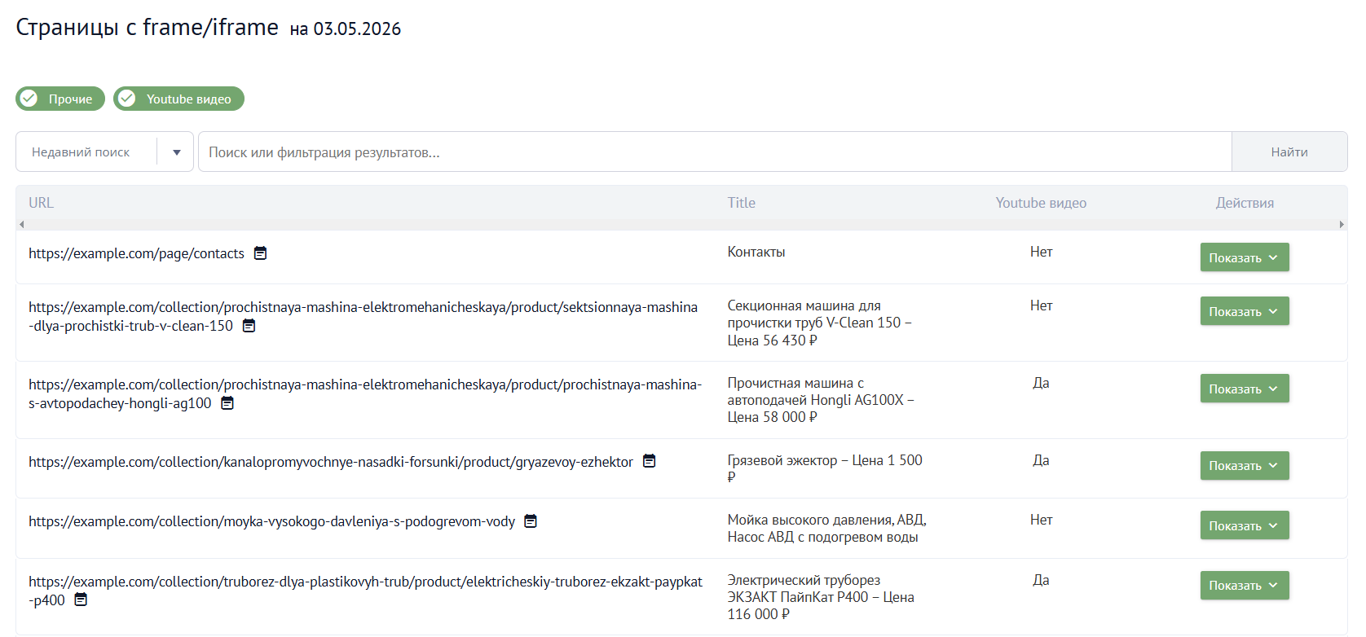Sort by the URL column header

click(41, 203)
